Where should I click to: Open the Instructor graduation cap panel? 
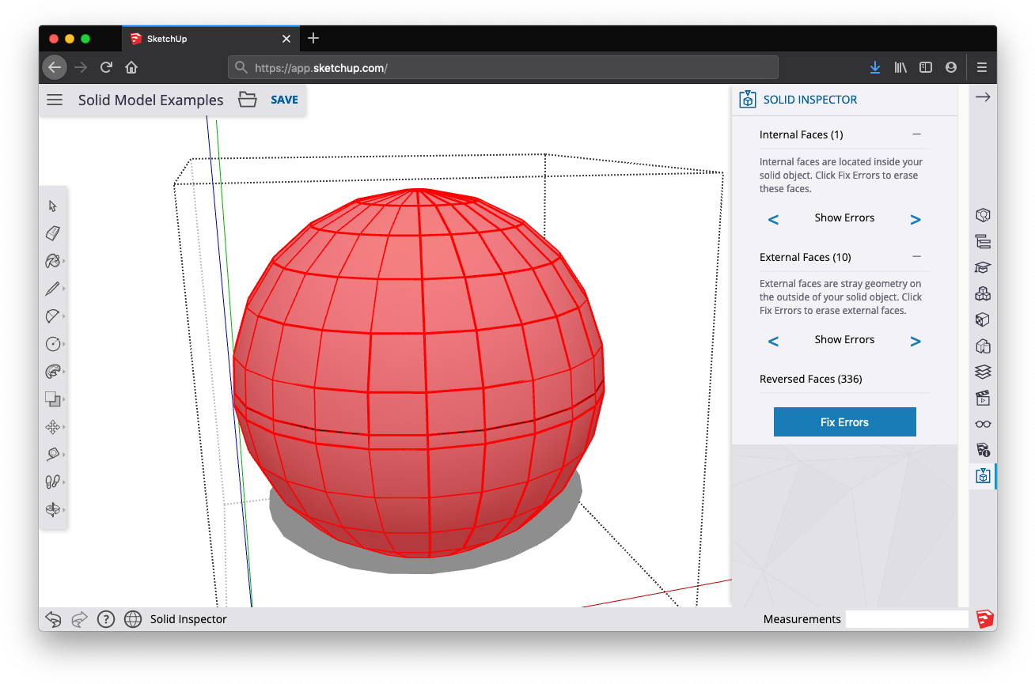[x=983, y=267]
